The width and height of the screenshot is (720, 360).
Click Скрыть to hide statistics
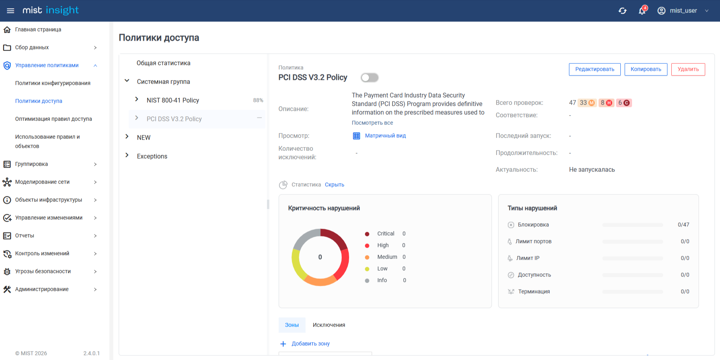[335, 185]
